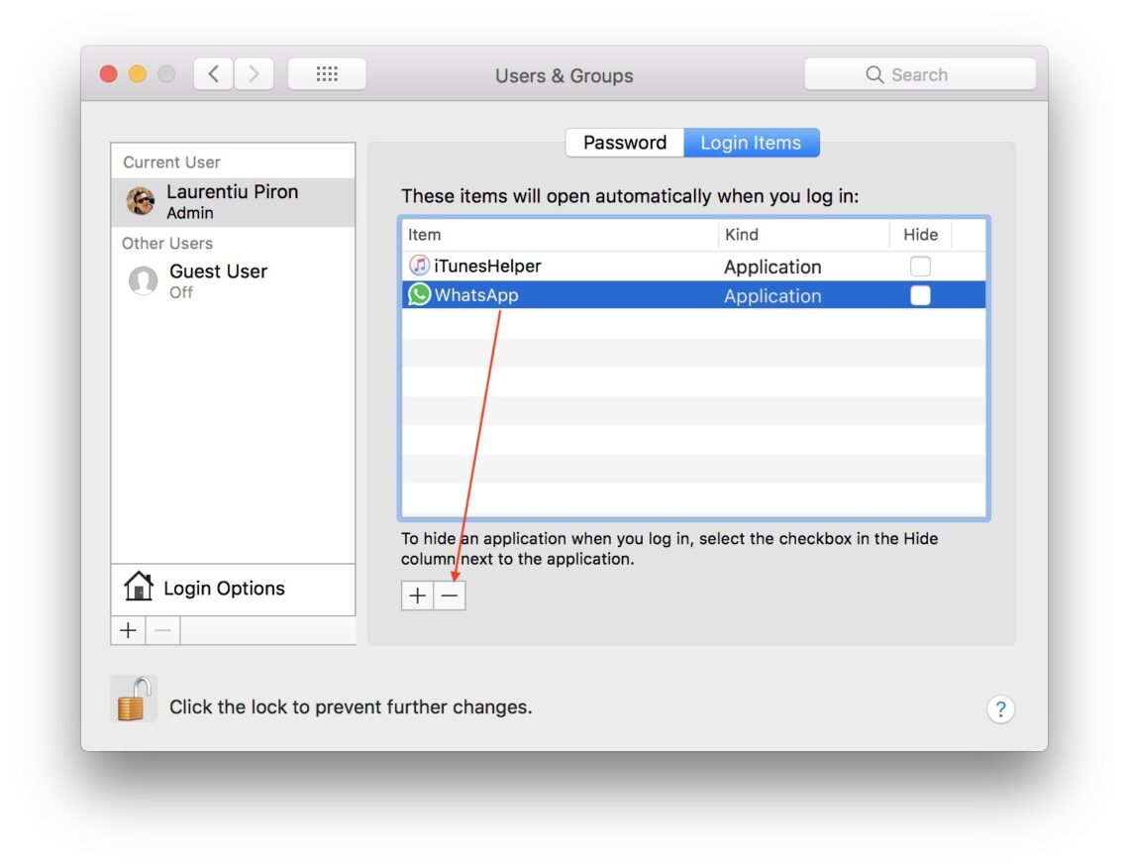This screenshot has height=867, width=1129.
Task: Remove WhatsApp using the minus button
Action: coord(451,596)
